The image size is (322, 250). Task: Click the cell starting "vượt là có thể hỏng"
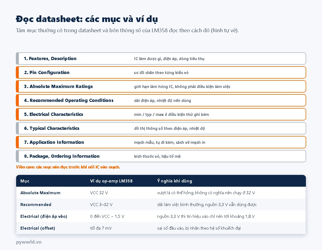tap(206, 193)
